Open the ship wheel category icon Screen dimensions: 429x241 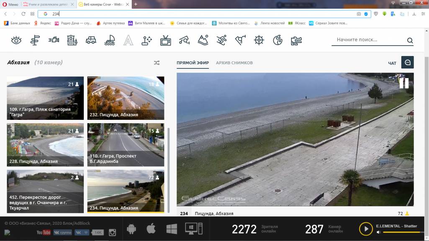coord(259,40)
